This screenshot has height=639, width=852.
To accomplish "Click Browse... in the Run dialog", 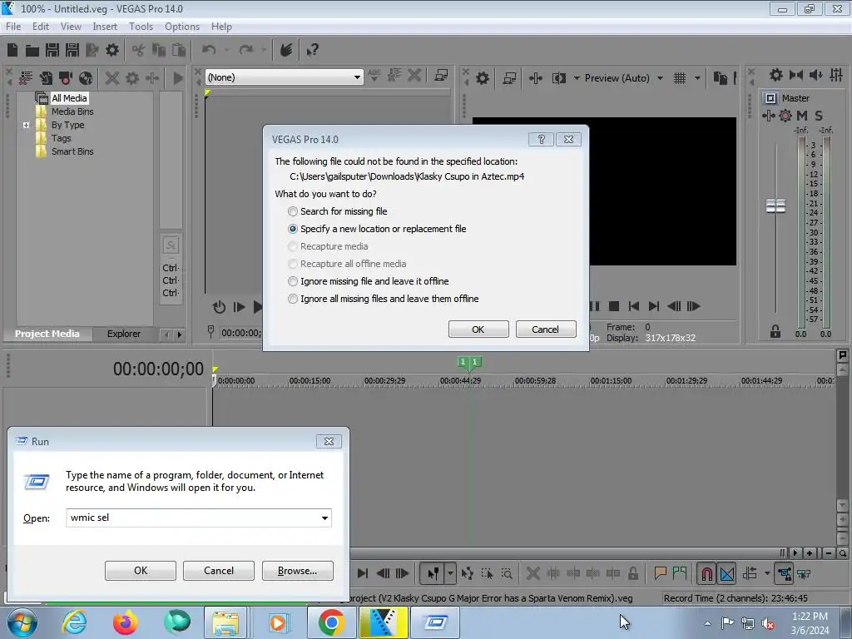I will [x=297, y=571].
